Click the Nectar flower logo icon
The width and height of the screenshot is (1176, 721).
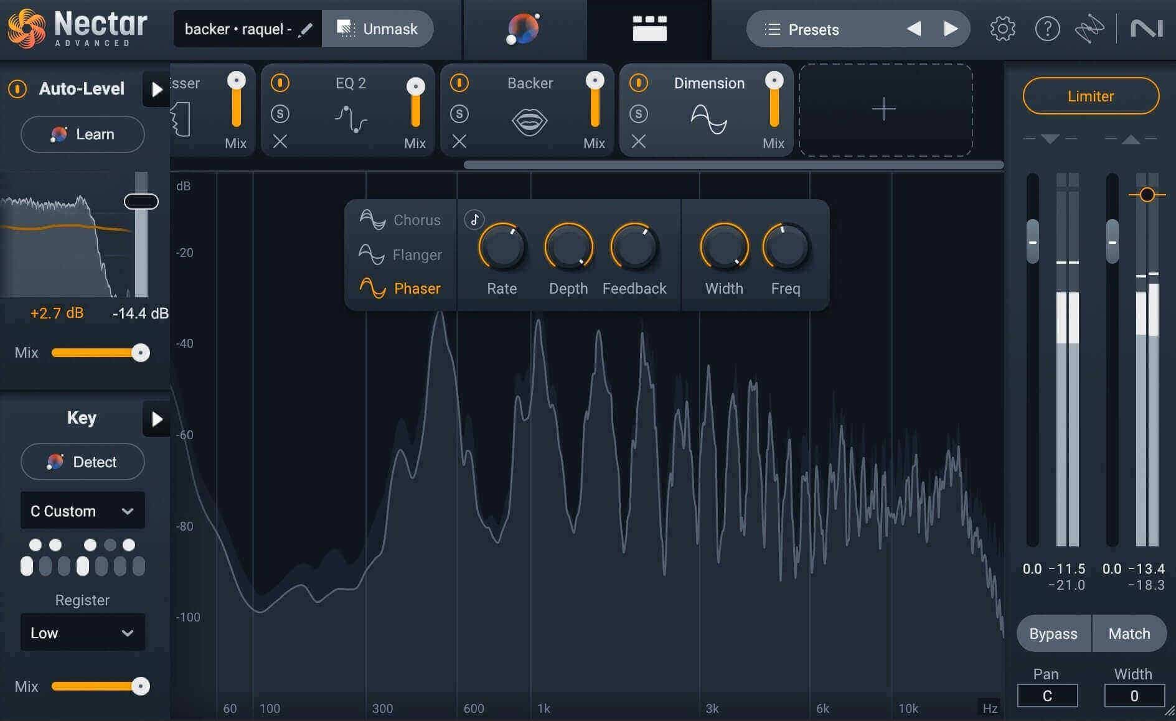tap(26, 29)
